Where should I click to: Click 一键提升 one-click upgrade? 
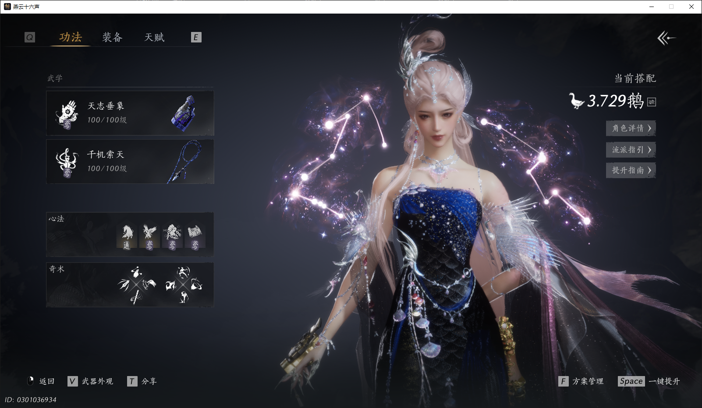(x=664, y=381)
